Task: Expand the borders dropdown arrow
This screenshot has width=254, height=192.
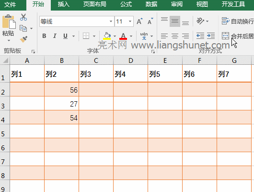Action: (x=94, y=36)
